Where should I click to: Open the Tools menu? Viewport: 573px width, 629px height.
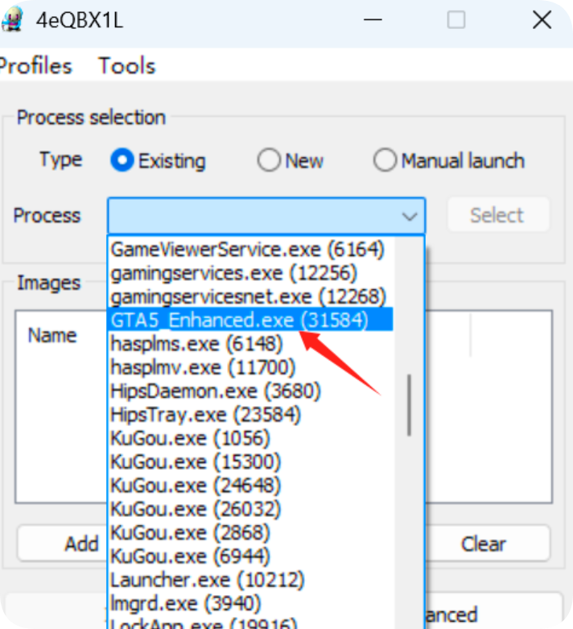126,66
